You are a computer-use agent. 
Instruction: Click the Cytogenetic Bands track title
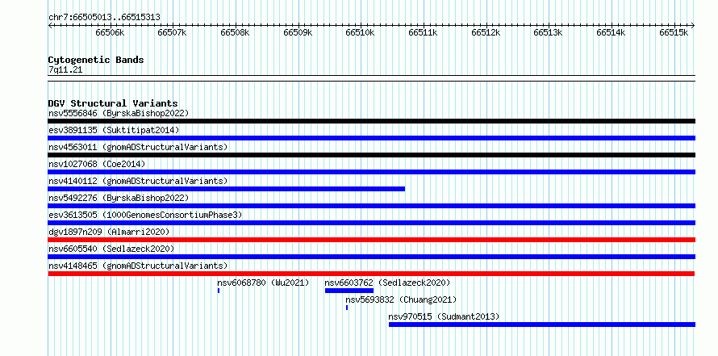tap(96, 60)
